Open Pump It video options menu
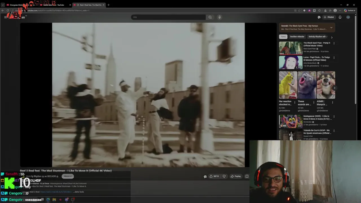Viewport: 361px width, 203px height. [334, 43]
